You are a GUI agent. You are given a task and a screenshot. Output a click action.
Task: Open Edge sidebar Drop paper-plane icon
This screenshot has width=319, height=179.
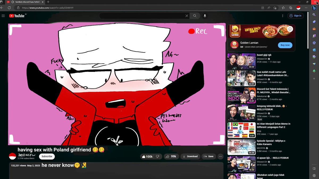[314, 64]
